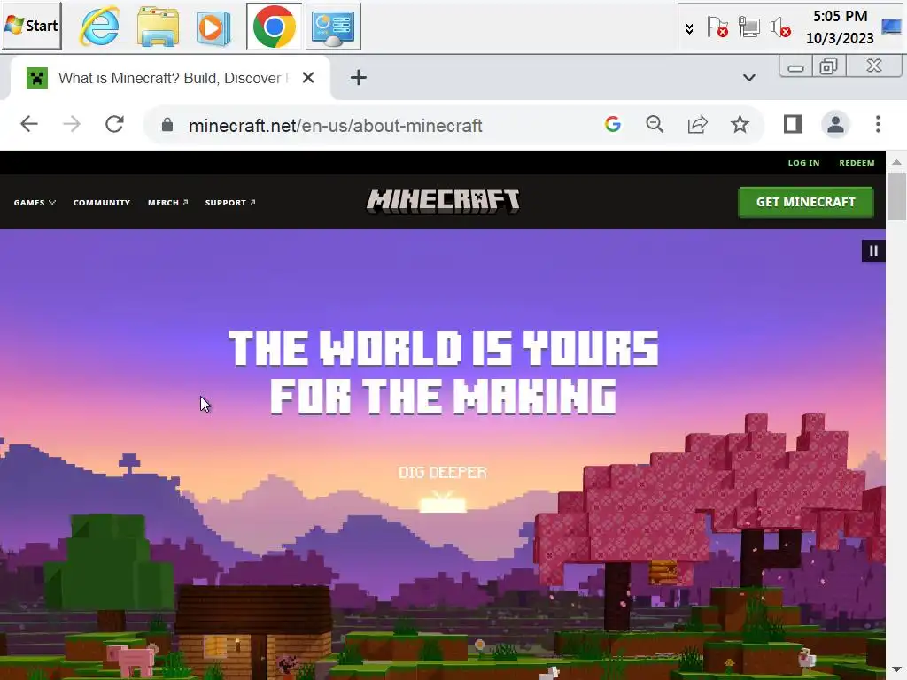Reload the current page

(x=114, y=124)
